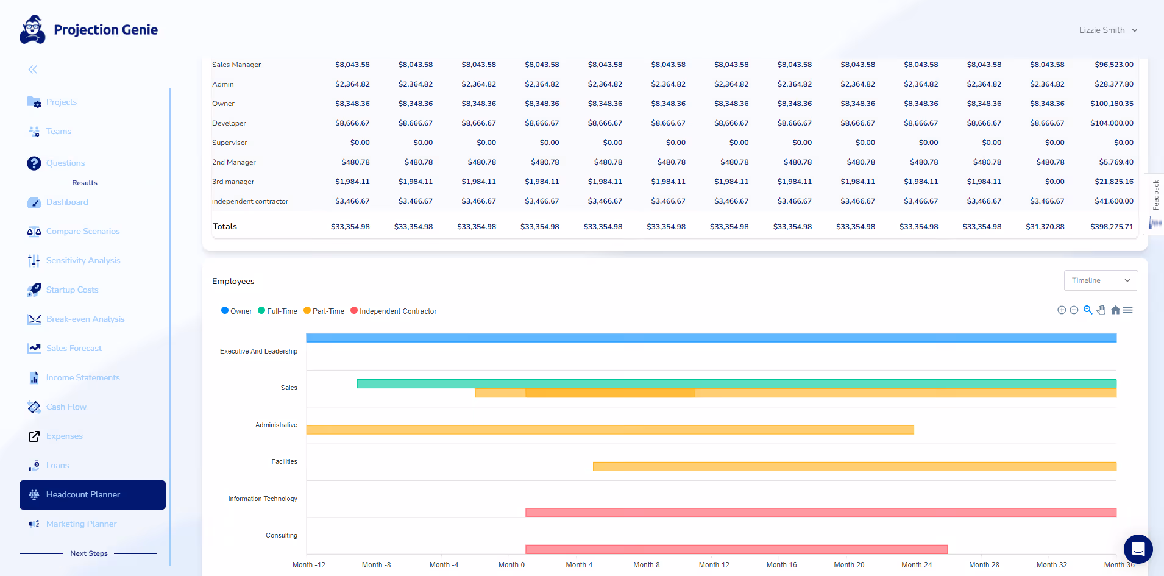Click the Employees chart heading
1164x576 pixels.
[233, 281]
